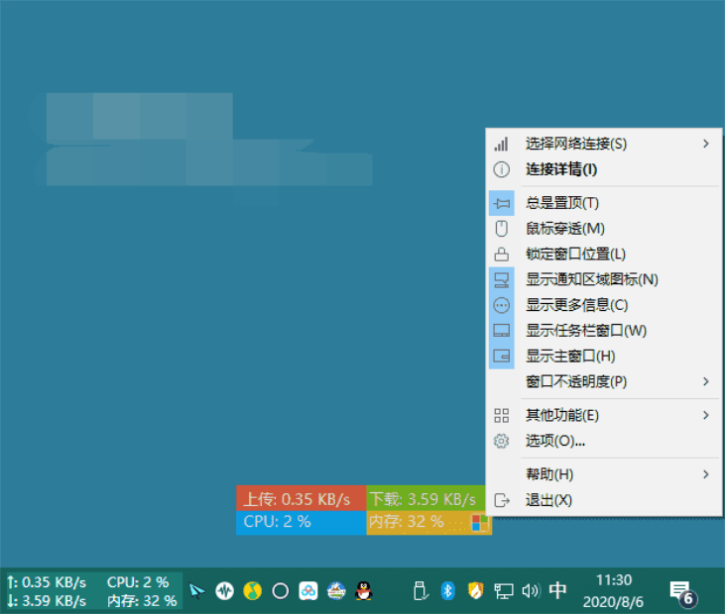Viewport: 725px width, 614px height.
Task: Expand the 选择网络连接 submenu arrow
Action: click(705, 144)
